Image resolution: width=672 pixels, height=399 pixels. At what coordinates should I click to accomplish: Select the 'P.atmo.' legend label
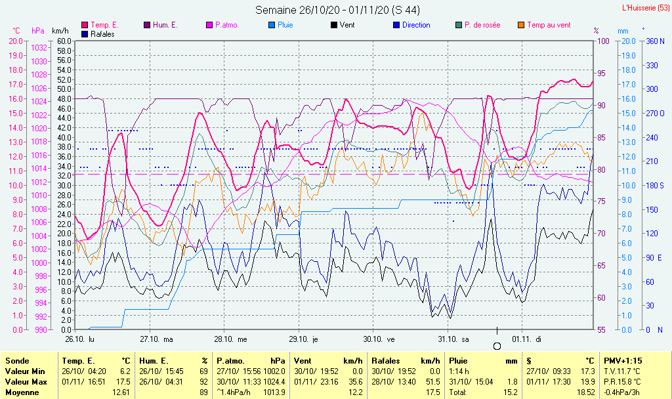(x=226, y=26)
